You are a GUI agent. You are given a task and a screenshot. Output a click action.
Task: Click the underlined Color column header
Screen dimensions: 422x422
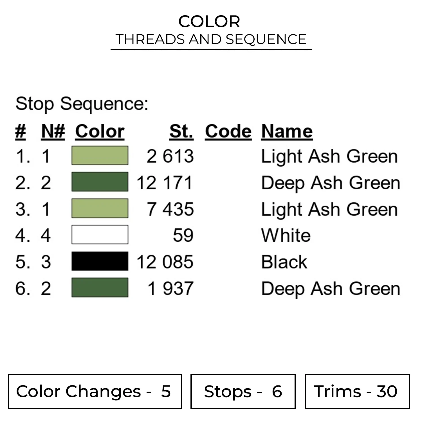coord(100,131)
